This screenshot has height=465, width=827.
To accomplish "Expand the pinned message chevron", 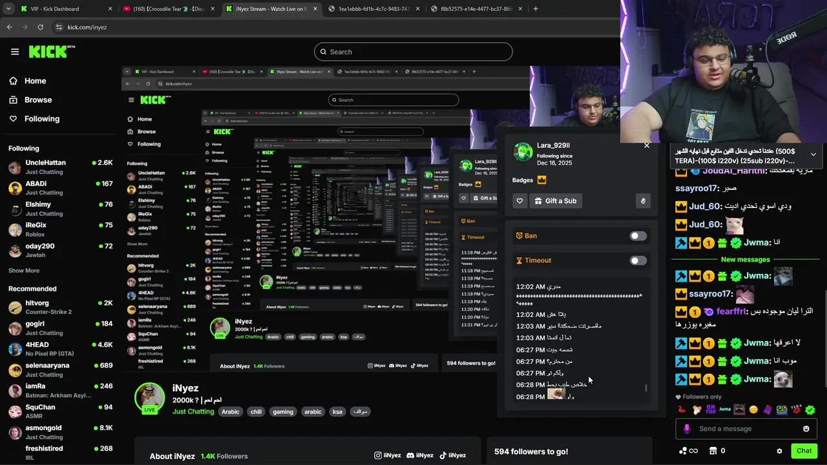I will pos(813,154).
